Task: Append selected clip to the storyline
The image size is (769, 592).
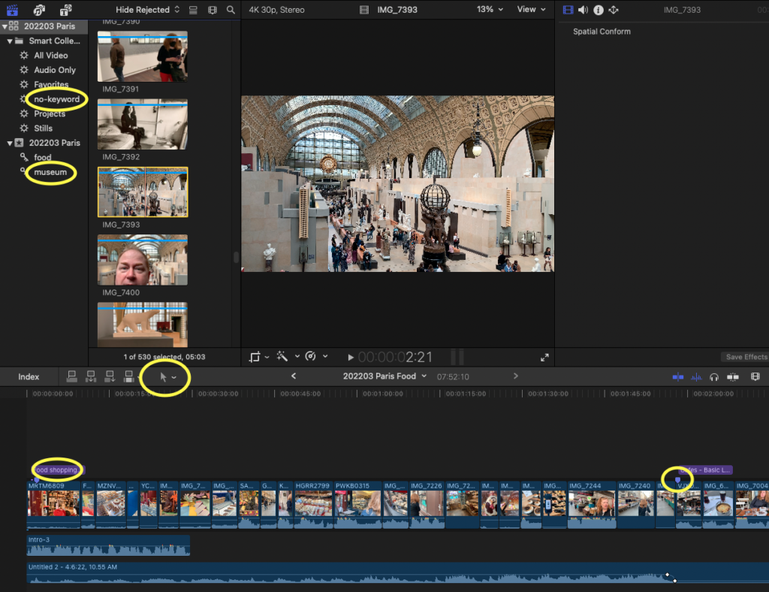Action: click(x=110, y=376)
